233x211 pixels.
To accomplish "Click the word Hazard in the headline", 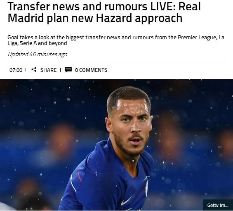I will coord(114,18).
